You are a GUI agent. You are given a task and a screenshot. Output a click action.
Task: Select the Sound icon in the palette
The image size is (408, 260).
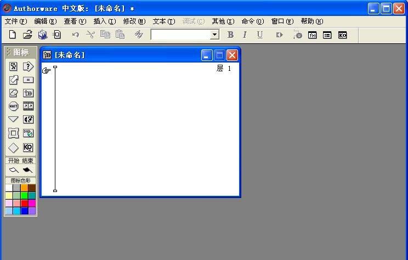pos(28,119)
